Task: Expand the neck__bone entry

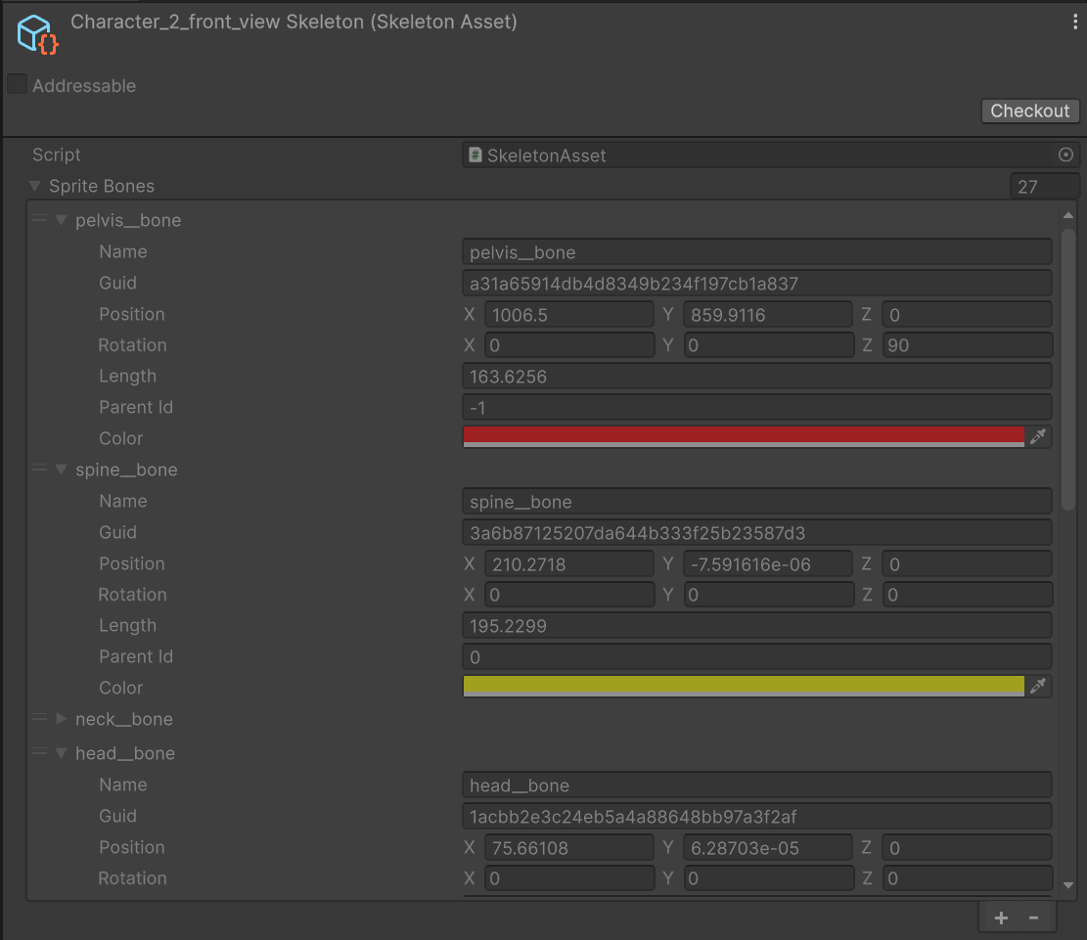Action: pyautogui.click(x=61, y=719)
